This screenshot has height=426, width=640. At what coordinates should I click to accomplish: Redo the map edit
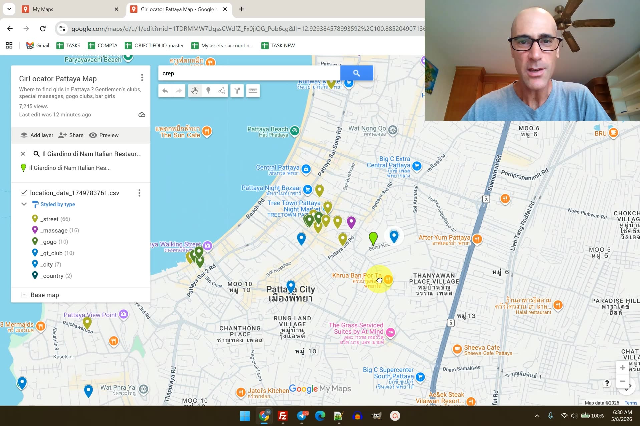[x=179, y=91]
